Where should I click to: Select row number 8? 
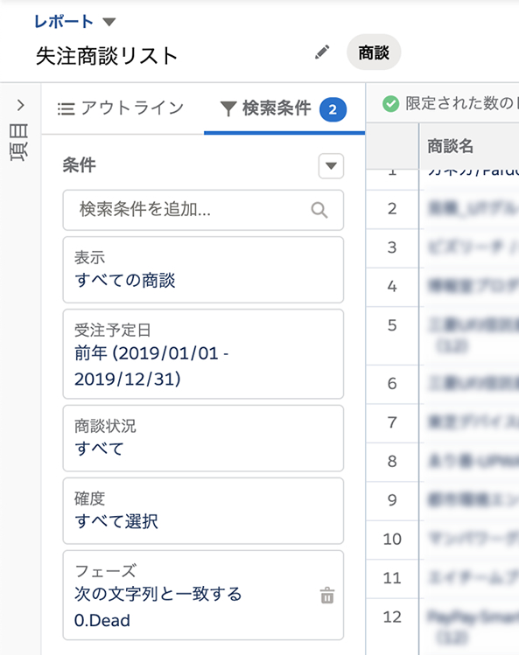pyautogui.click(x=392, y=461)
